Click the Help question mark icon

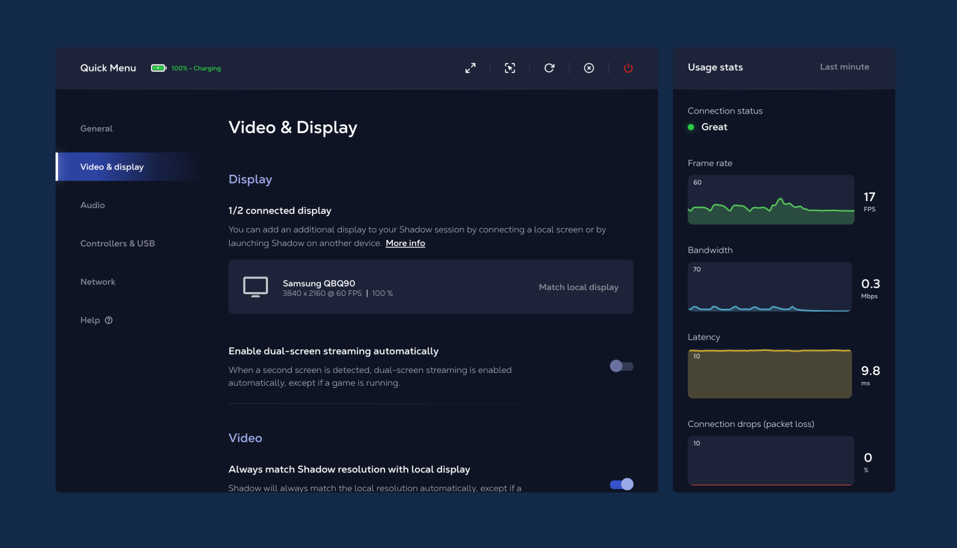(109, 320)
